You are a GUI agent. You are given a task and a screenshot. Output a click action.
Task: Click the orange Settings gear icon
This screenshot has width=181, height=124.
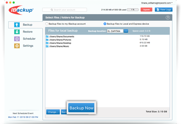coord(17,46)
